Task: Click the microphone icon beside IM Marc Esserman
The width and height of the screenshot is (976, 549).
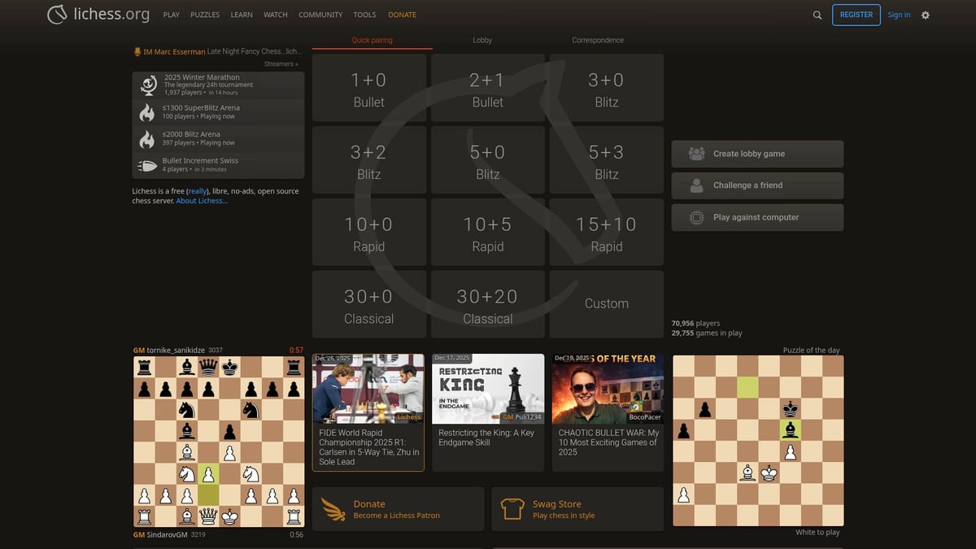Action: click(x=137, y=51)
